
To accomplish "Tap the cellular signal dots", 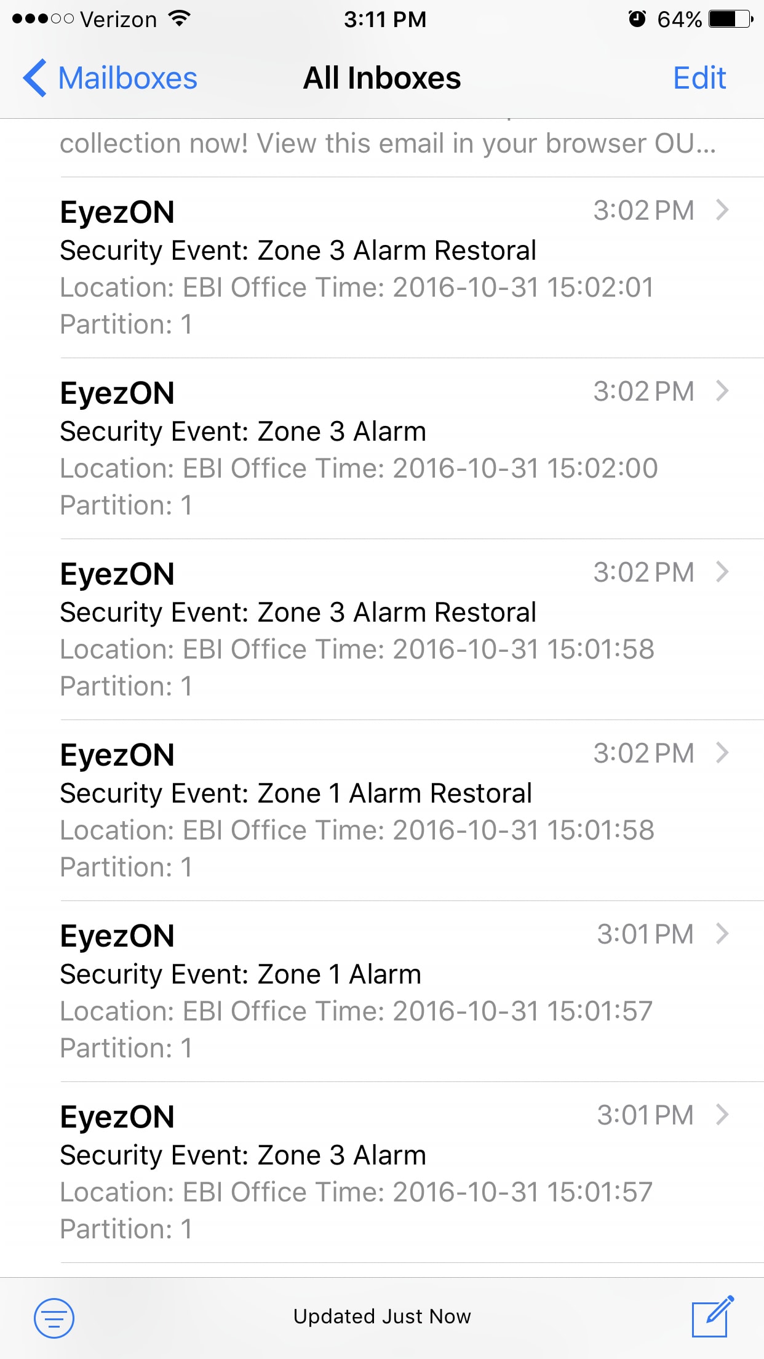I will pyautogui.click(x=43, y=19).
